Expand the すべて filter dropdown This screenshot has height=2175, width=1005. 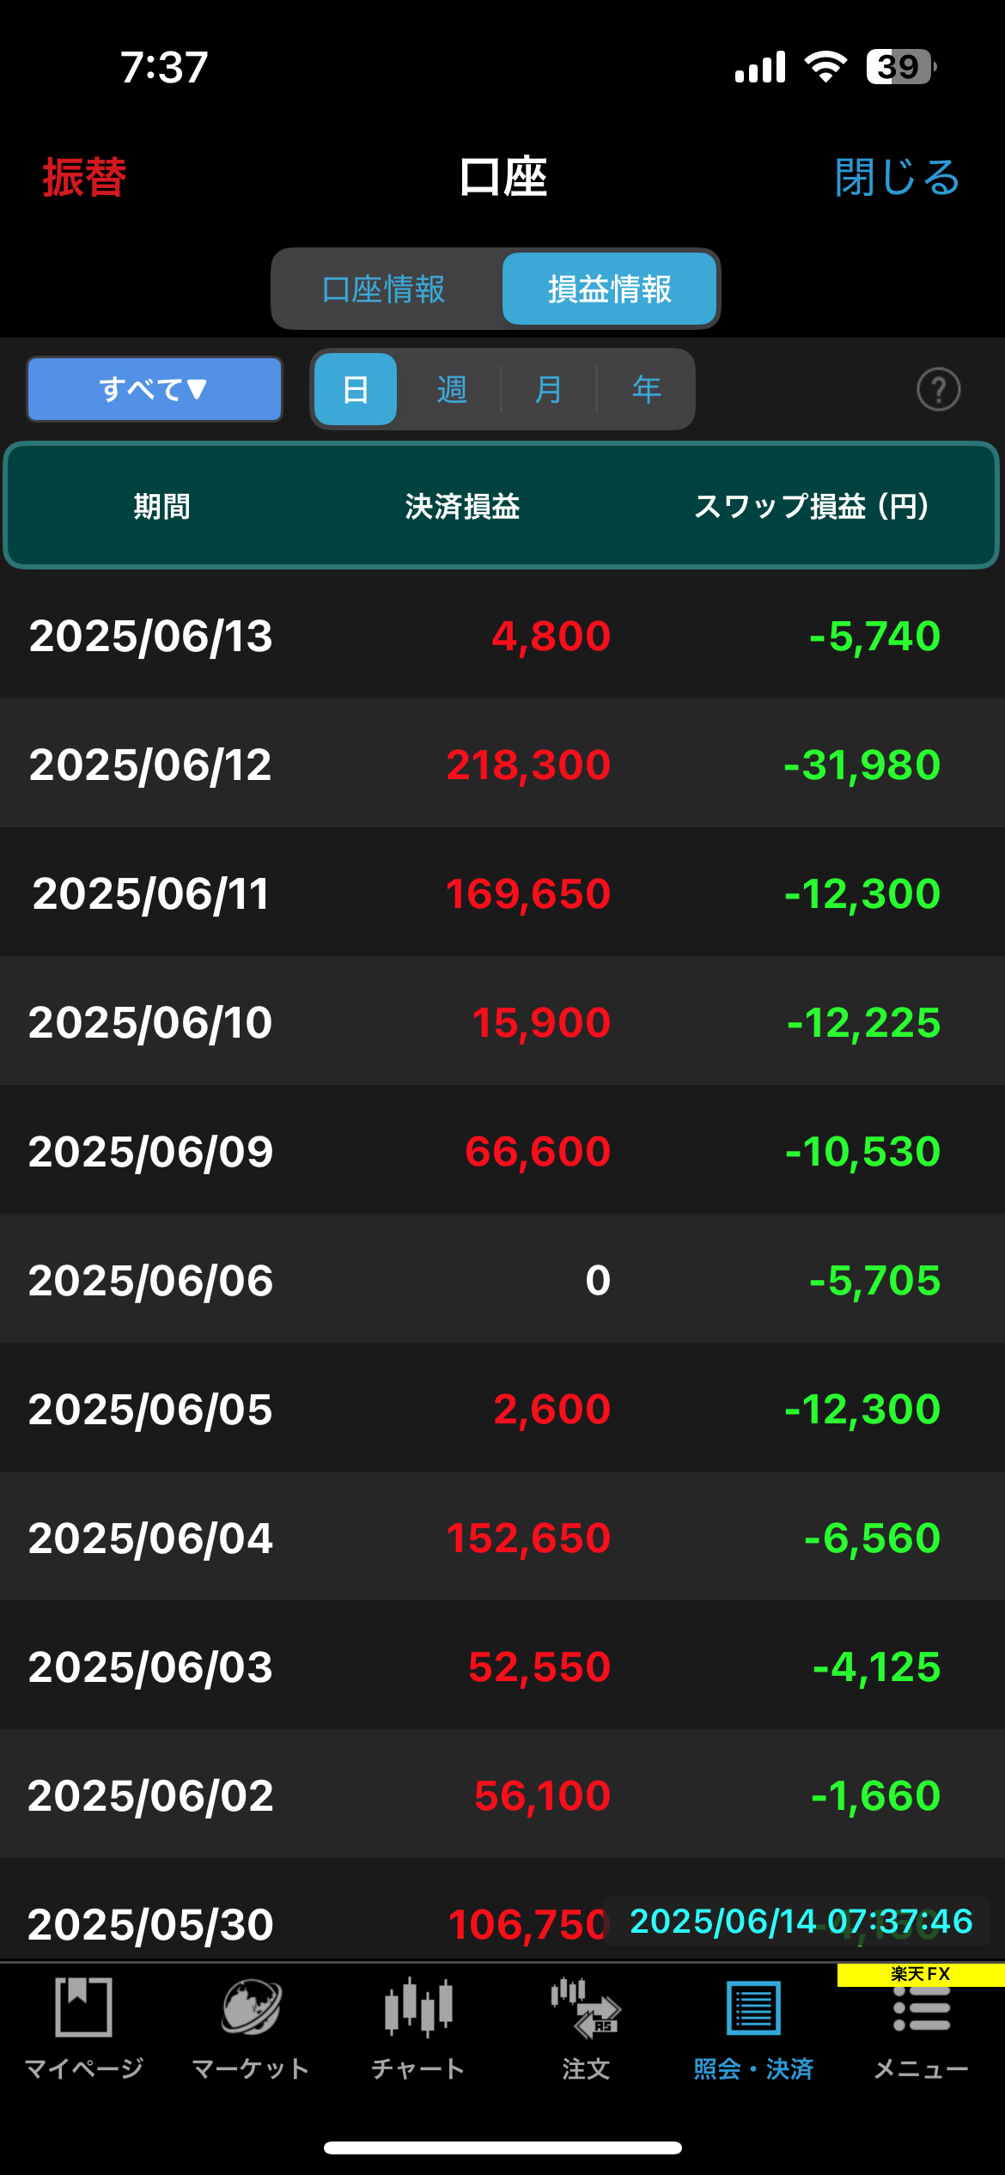[x=155, y=390]
